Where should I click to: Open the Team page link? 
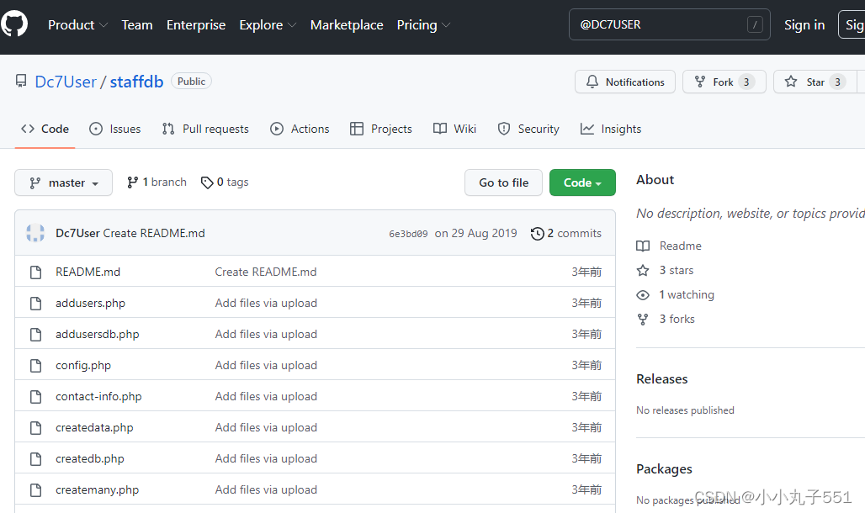[137, 25]
